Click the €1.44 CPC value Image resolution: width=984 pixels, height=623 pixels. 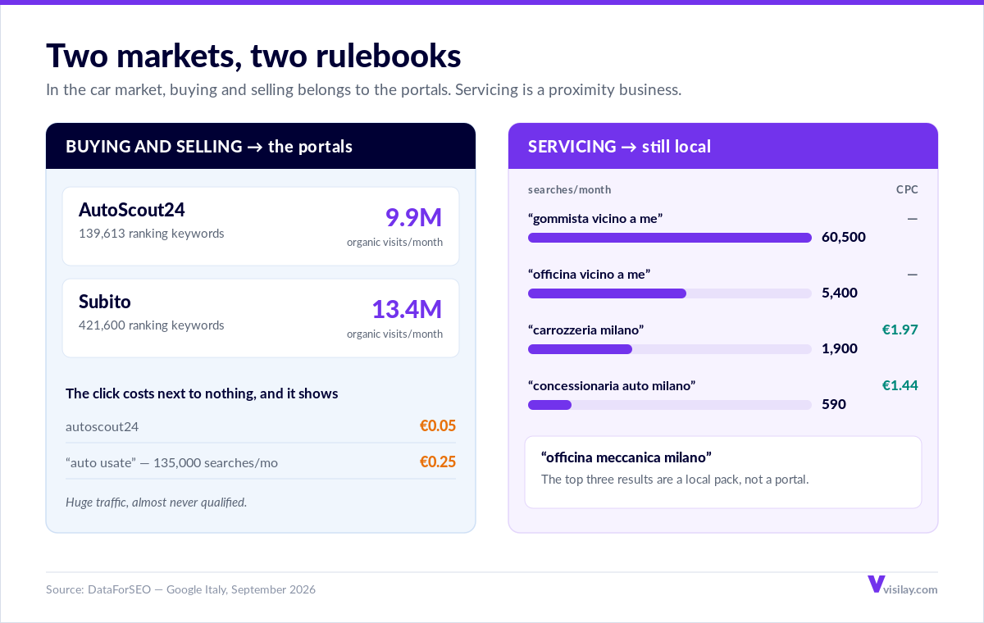pyautogui.click(x=900, y=386)
